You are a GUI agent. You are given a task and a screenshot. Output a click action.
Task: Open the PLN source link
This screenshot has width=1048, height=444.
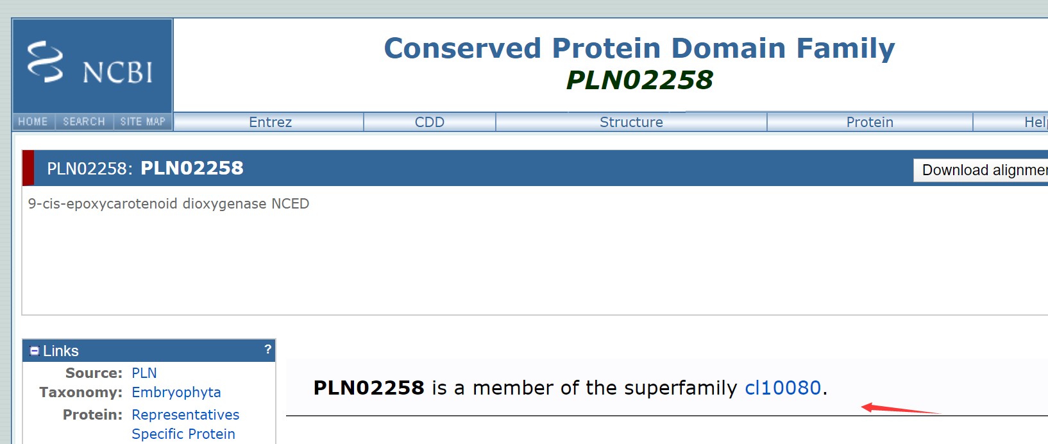coord(144,373)
